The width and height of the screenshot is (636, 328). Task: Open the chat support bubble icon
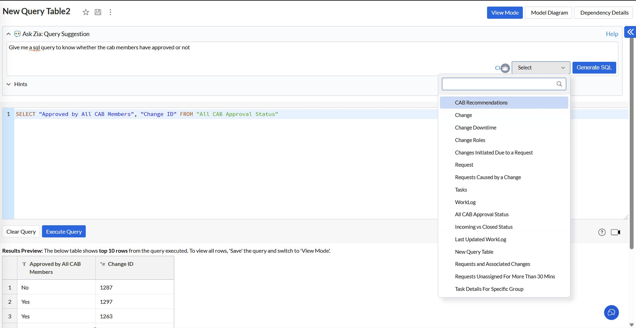pos(611,312)
